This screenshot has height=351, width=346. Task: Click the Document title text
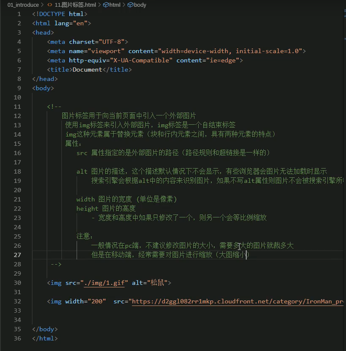[x=87, y=70]
